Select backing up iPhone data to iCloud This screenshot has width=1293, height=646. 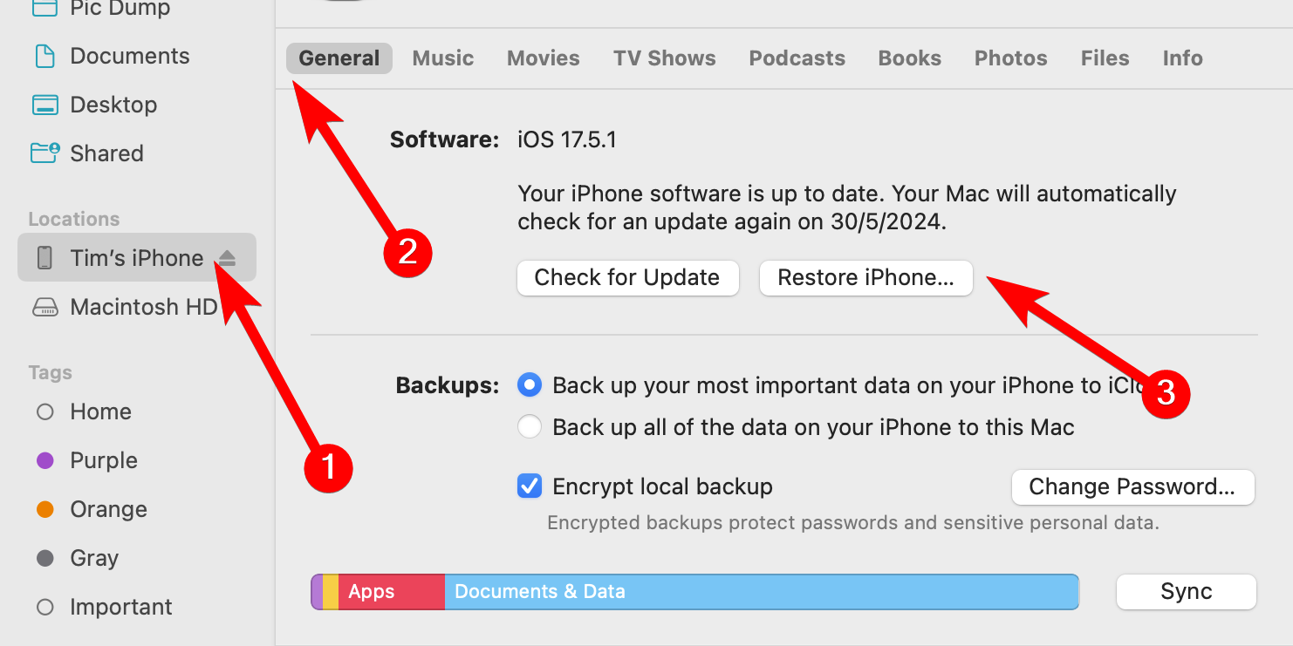pyautogui.click(x=530, y=384)
